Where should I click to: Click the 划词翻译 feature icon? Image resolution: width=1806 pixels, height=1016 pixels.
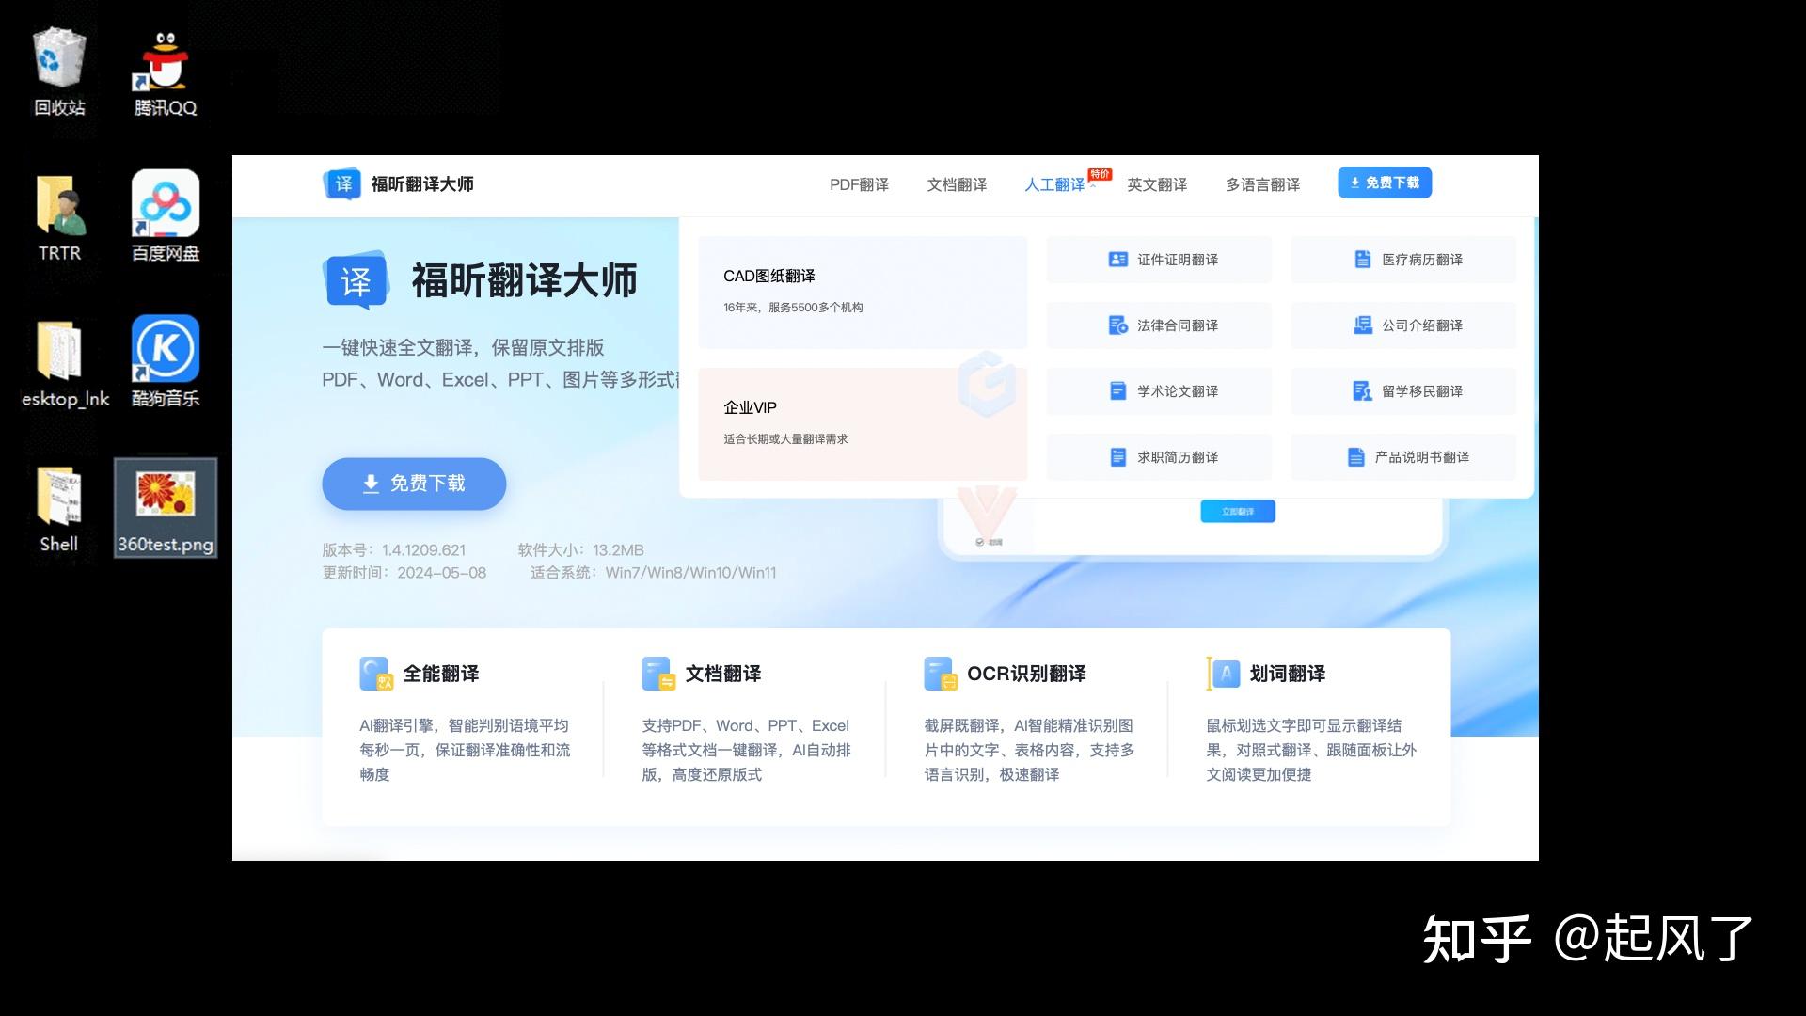pyautogui.click(x=1223, y=674)
